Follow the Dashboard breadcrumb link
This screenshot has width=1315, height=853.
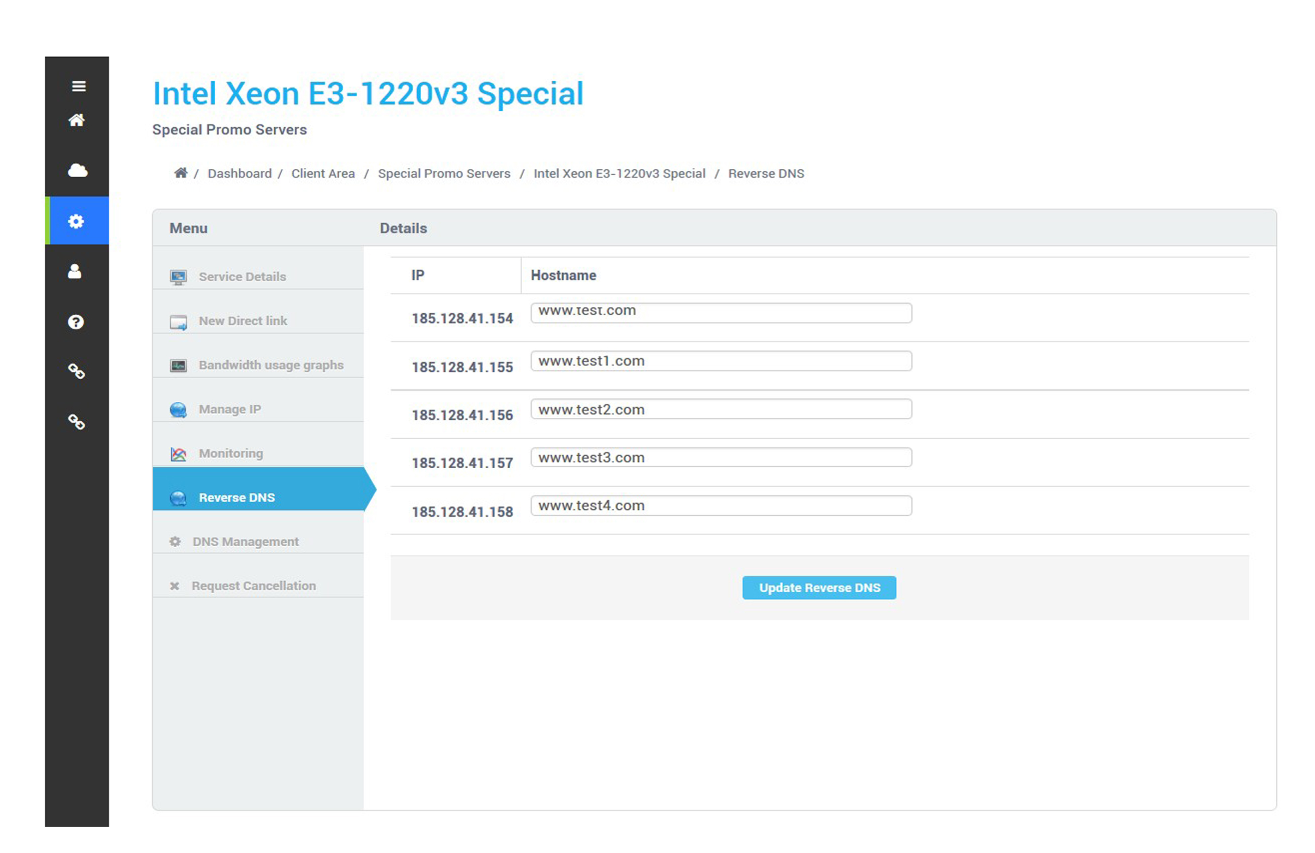click(240, 173)
